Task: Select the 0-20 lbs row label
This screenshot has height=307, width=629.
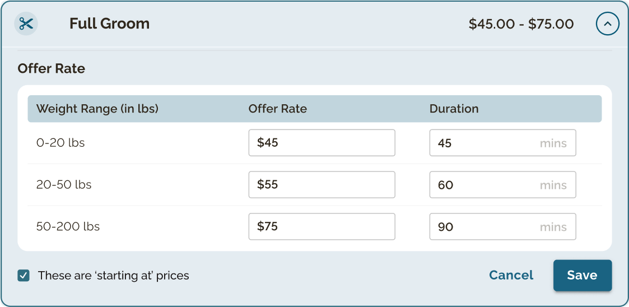Action: pyautogui.click(x=60, y=143)
